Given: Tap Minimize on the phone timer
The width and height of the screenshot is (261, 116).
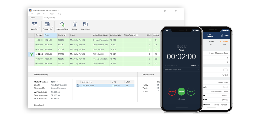Looking at the screenshot, I should [181, 99].
